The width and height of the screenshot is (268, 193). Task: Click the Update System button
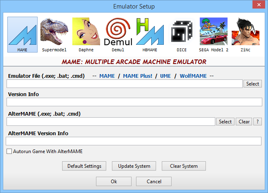tap(134, 166)
